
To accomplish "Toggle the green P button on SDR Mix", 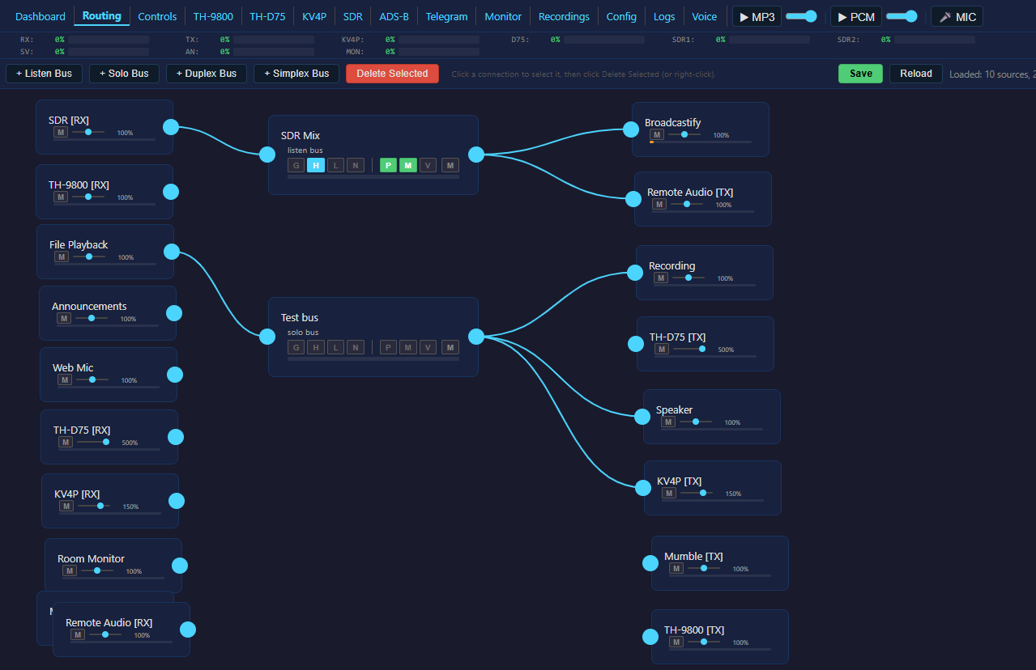I will coord(389,165).
